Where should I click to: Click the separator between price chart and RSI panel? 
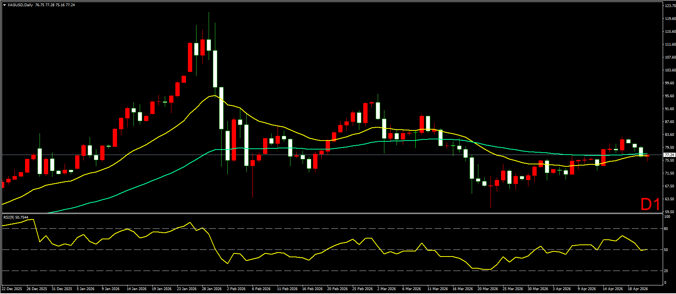tap(333, 213)
